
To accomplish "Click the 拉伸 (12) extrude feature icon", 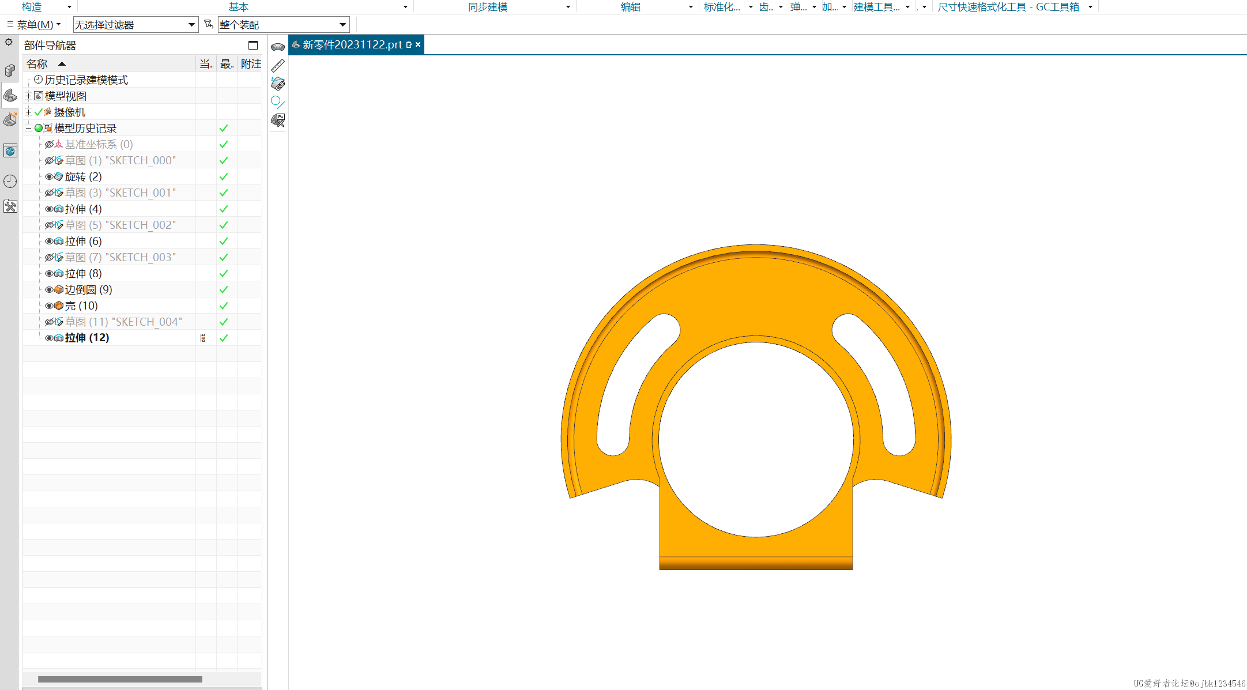I will pyautogui.click(x=59, y=338).
